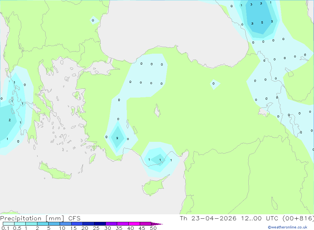
Task: Select the 10–15 mm blue legend swatch
Action: click(66, 224)
